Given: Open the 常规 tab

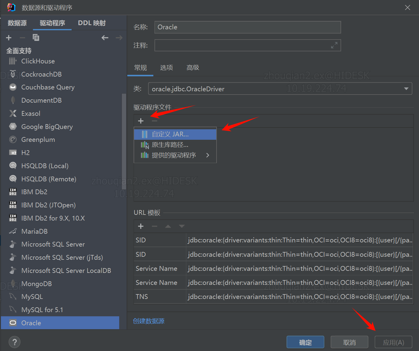Looking at the screenshot, I should pos(140,68).
